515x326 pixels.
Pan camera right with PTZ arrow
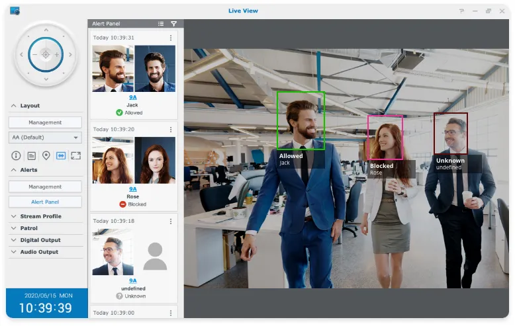pos(71,55)
